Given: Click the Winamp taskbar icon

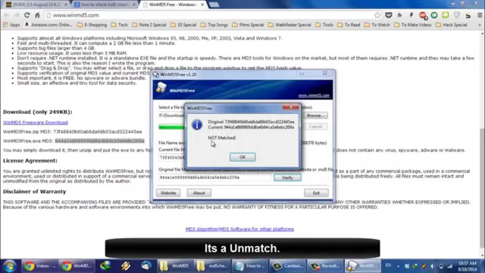Looking at the screenshot, I should (x=127, y=266).
